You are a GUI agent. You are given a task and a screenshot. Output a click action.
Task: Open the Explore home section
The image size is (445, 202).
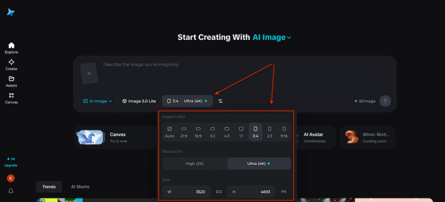[x=12, y=48]
